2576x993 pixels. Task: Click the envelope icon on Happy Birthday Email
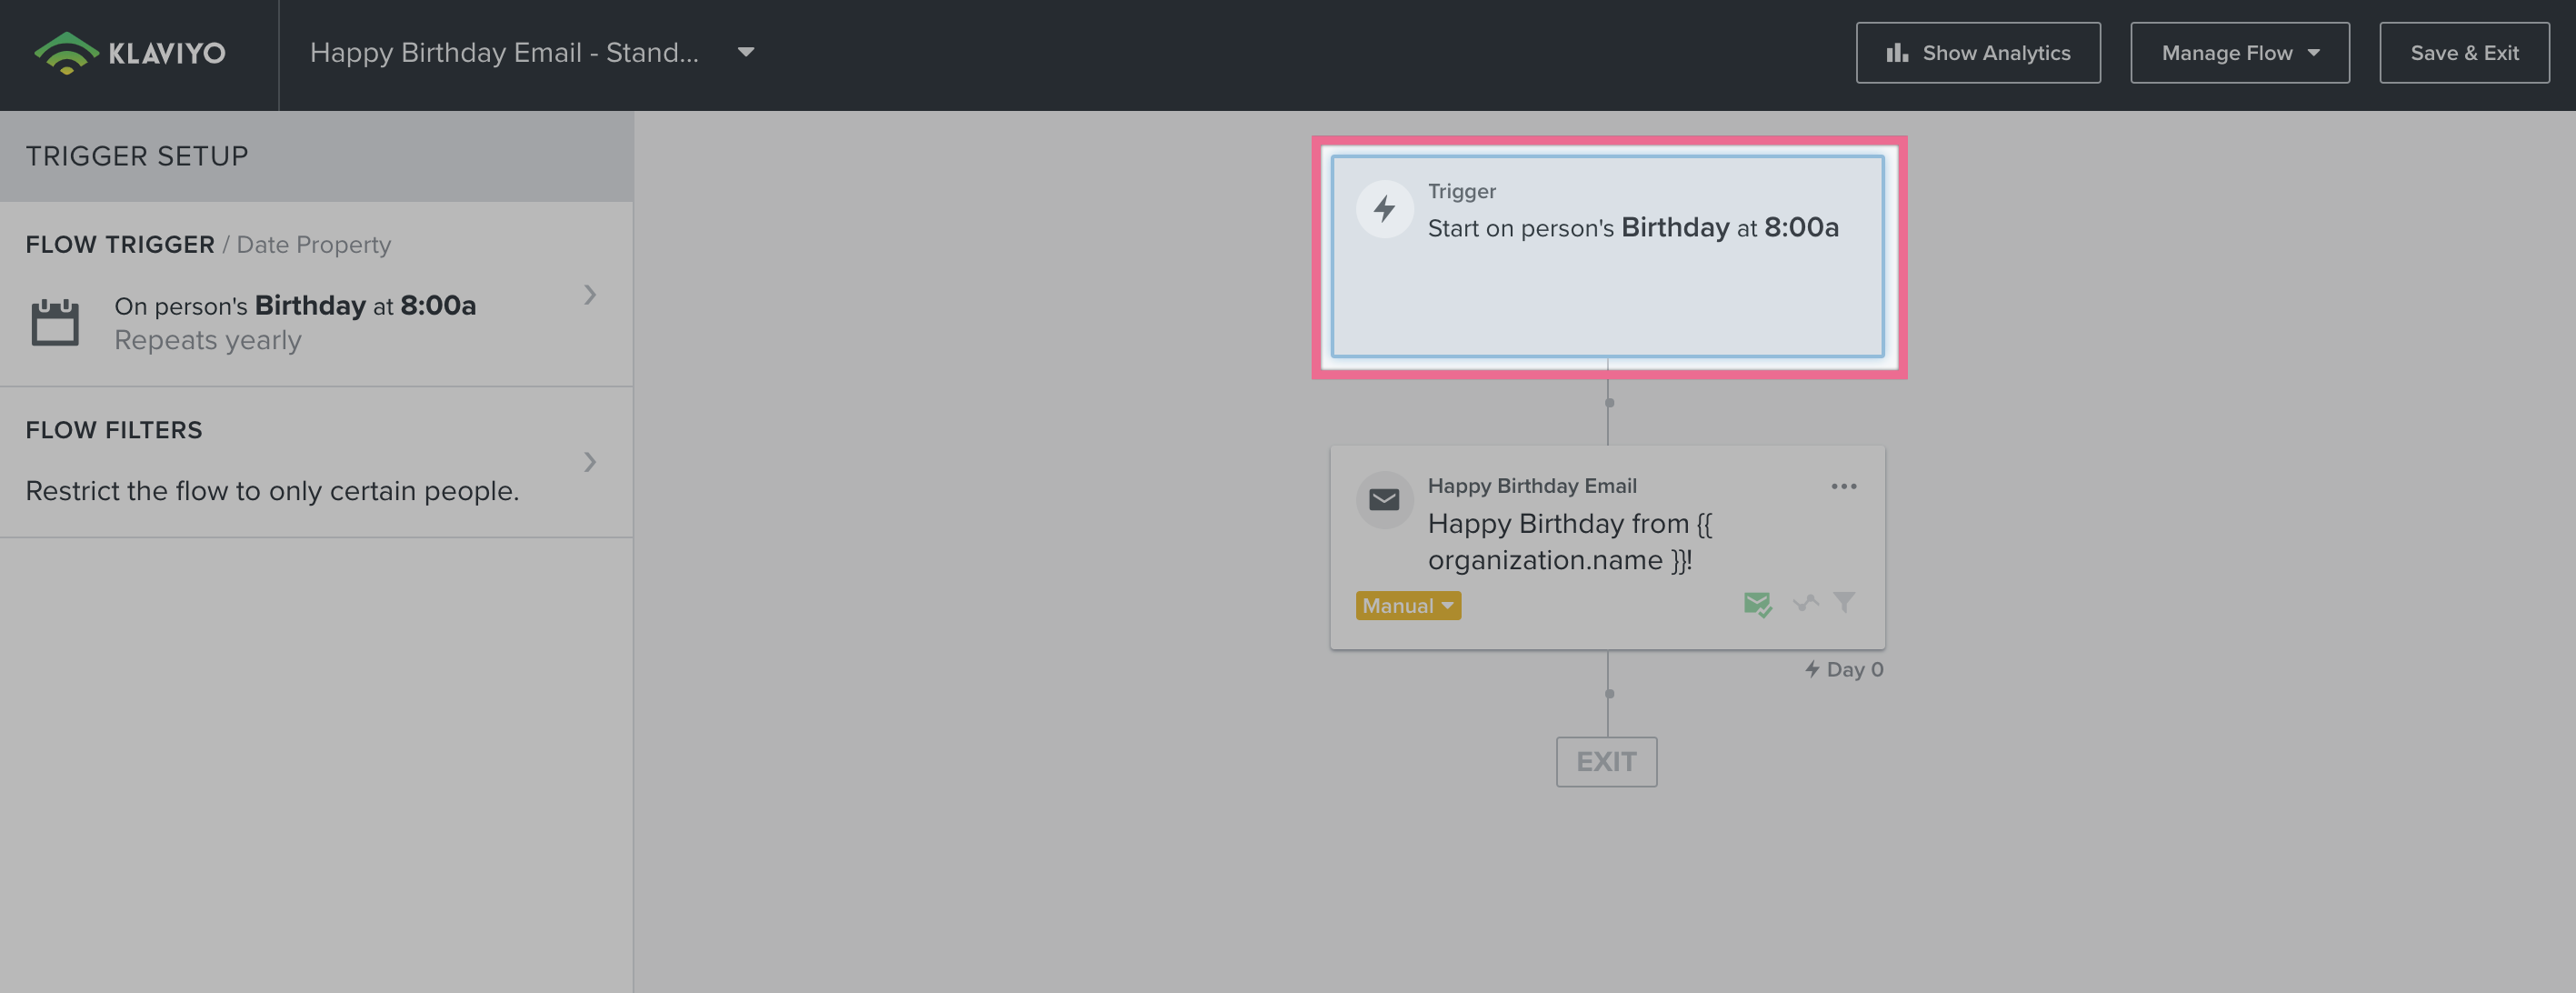point(1384,499)
